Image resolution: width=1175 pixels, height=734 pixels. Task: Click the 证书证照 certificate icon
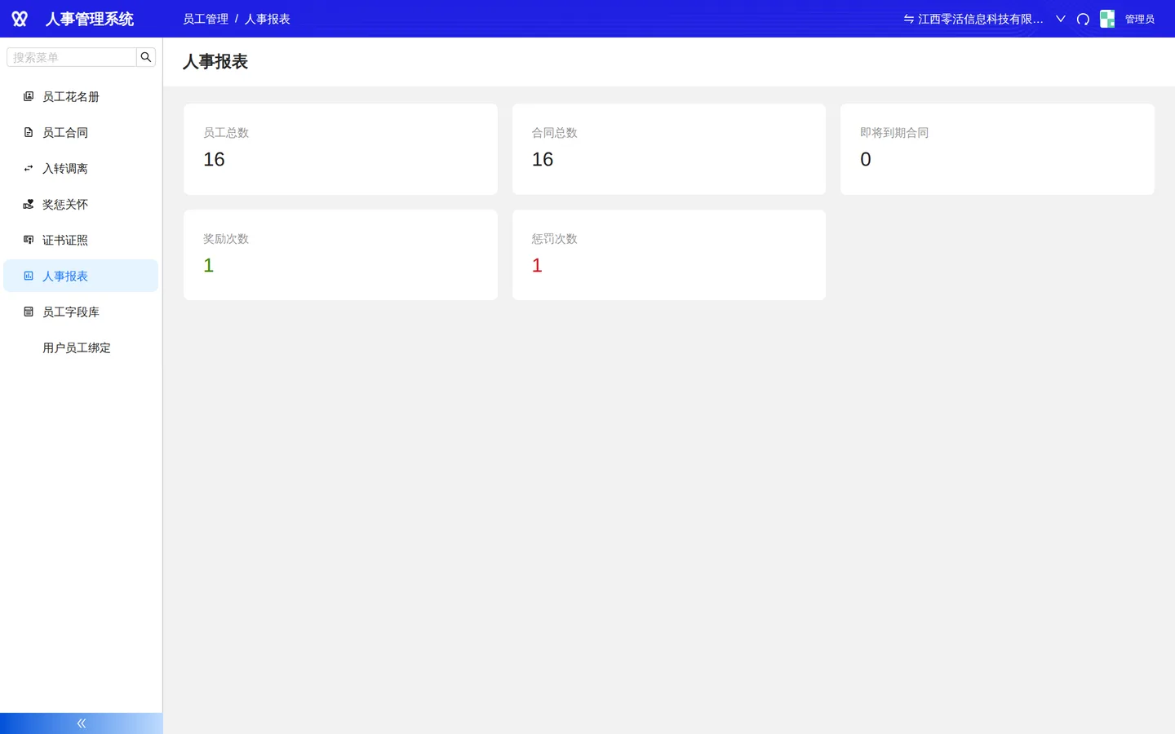(29, 240)
